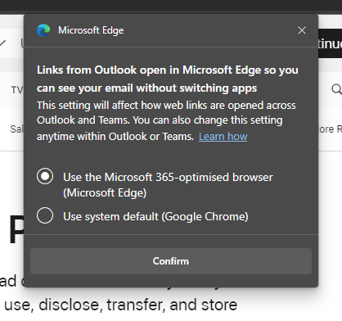
Task: Click the "Microsoft Edge" dialog title text
Action: point(91,30)
